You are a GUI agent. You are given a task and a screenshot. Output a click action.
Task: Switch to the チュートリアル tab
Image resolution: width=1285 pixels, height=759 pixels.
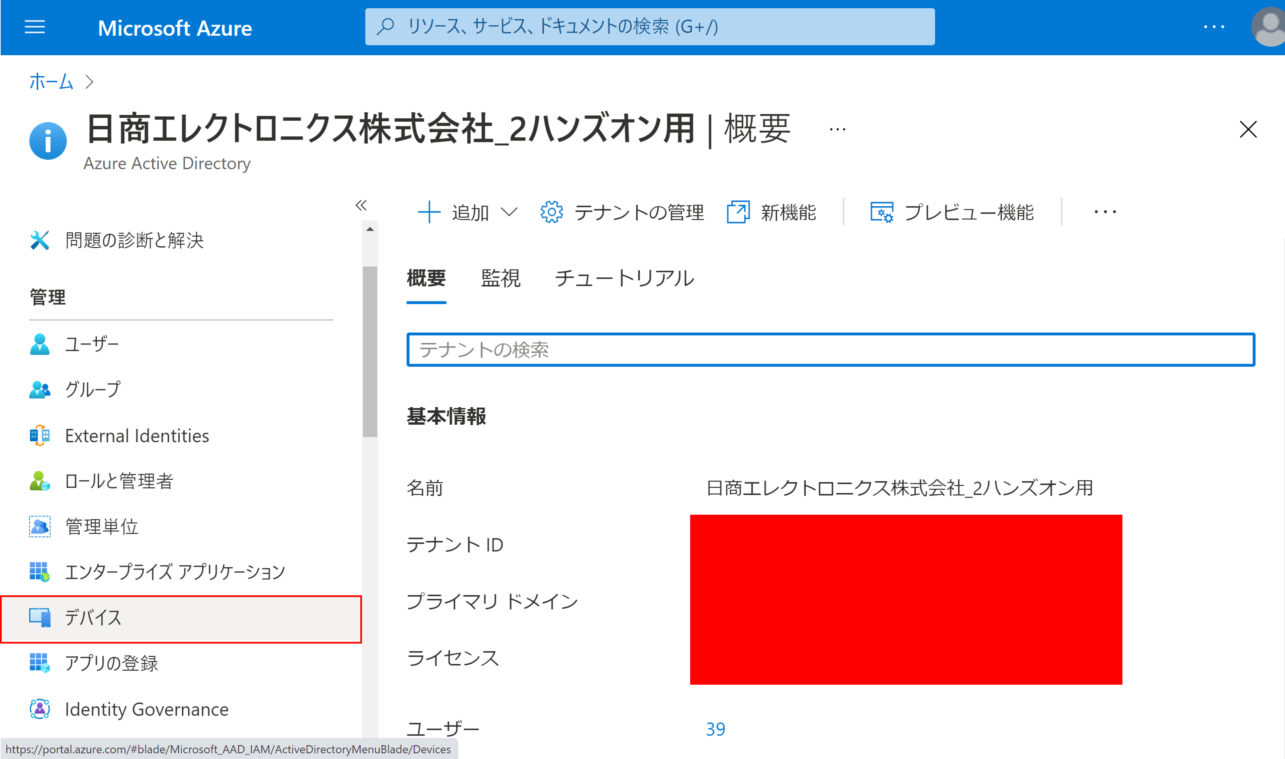pos(624,279)
